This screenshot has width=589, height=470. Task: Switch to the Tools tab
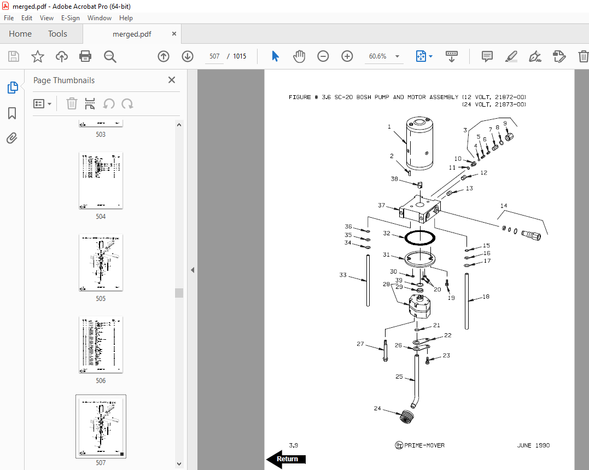tap(57, 34)
